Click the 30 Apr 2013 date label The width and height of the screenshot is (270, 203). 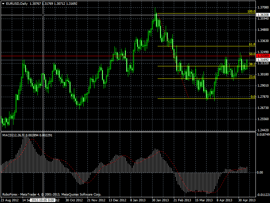[x=247, y=200]
